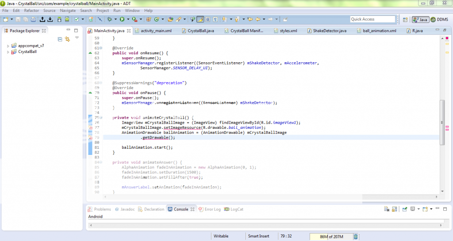Click the Back navigation arrow icon
Image resolution: width=453 pixels, height=241 pixels.
(x=257, y=19)
